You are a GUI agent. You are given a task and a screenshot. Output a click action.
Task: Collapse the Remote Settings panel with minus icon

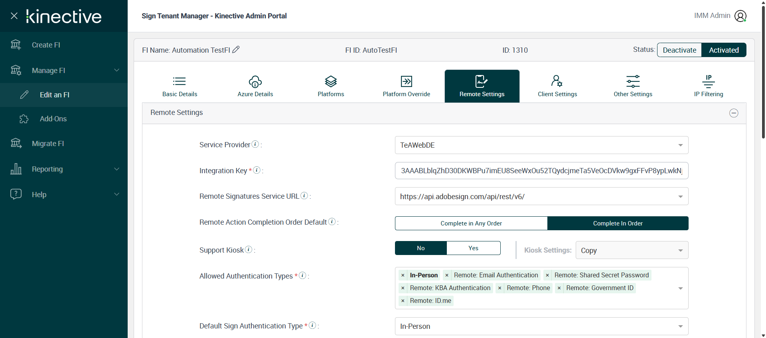pos(733,113)
